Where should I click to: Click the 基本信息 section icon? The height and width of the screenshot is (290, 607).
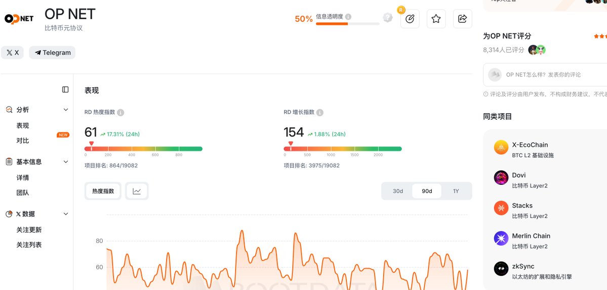tap(9, 162)
